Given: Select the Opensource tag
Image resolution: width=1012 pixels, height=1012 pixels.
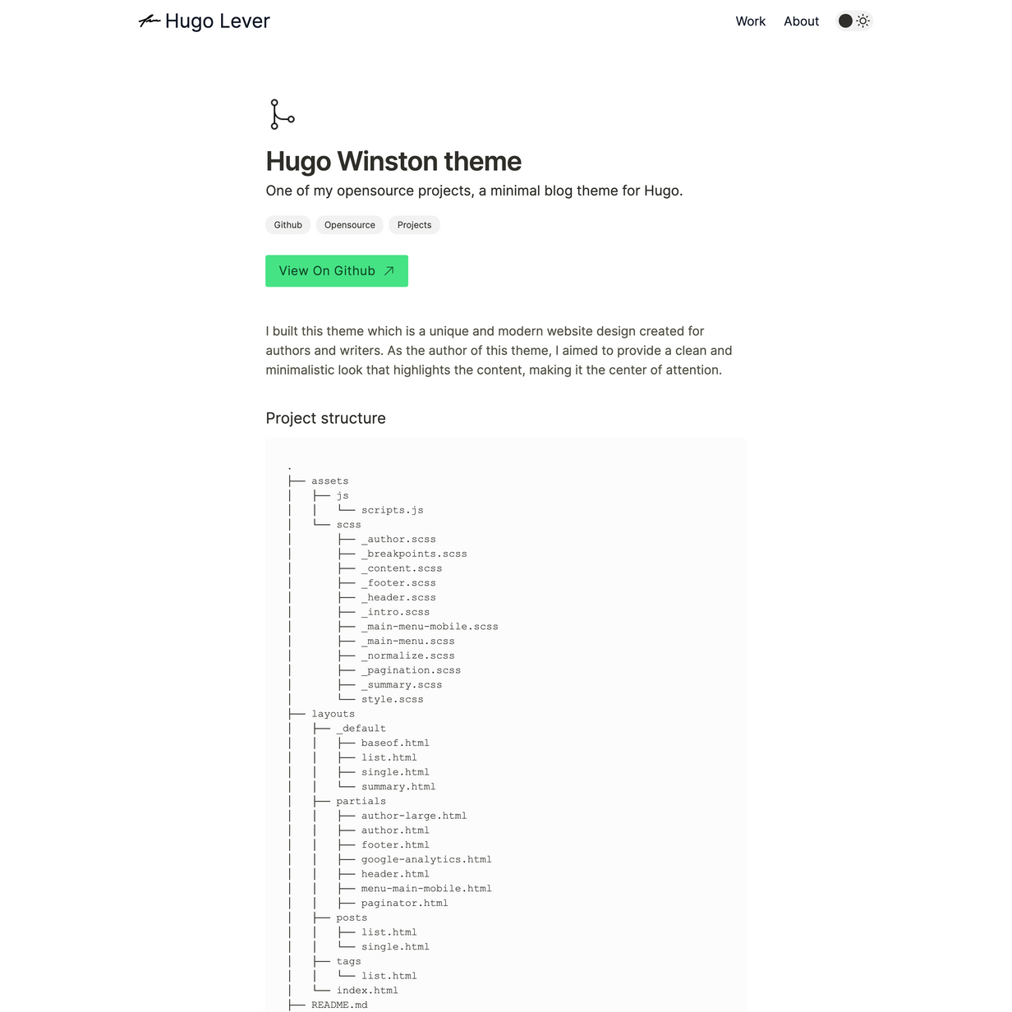Looking at the screenshot, I should (350, 225).
